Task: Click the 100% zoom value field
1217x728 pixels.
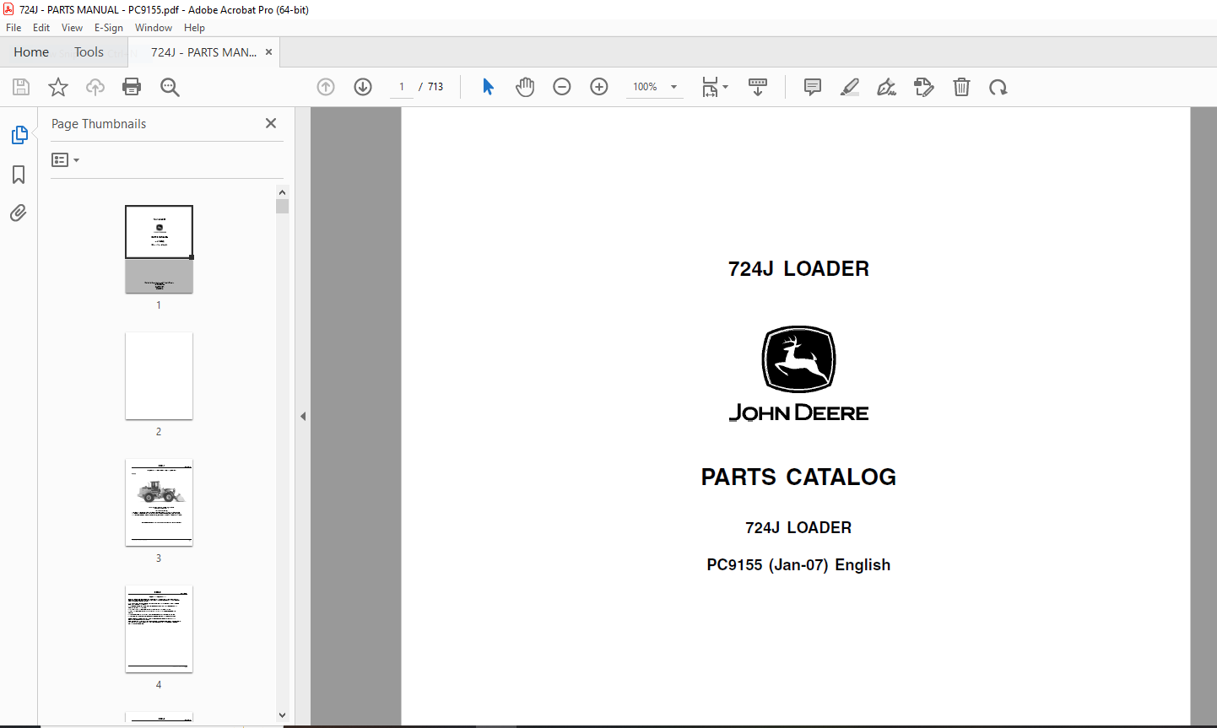Action: [x=646, y=87]
